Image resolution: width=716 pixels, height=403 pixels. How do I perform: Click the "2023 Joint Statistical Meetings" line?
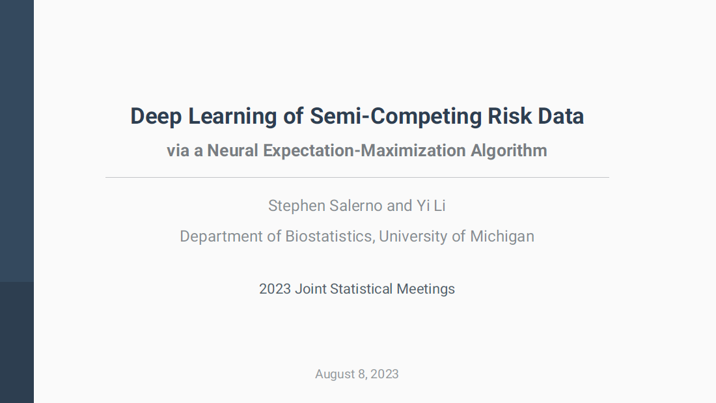tap(357, 289)
